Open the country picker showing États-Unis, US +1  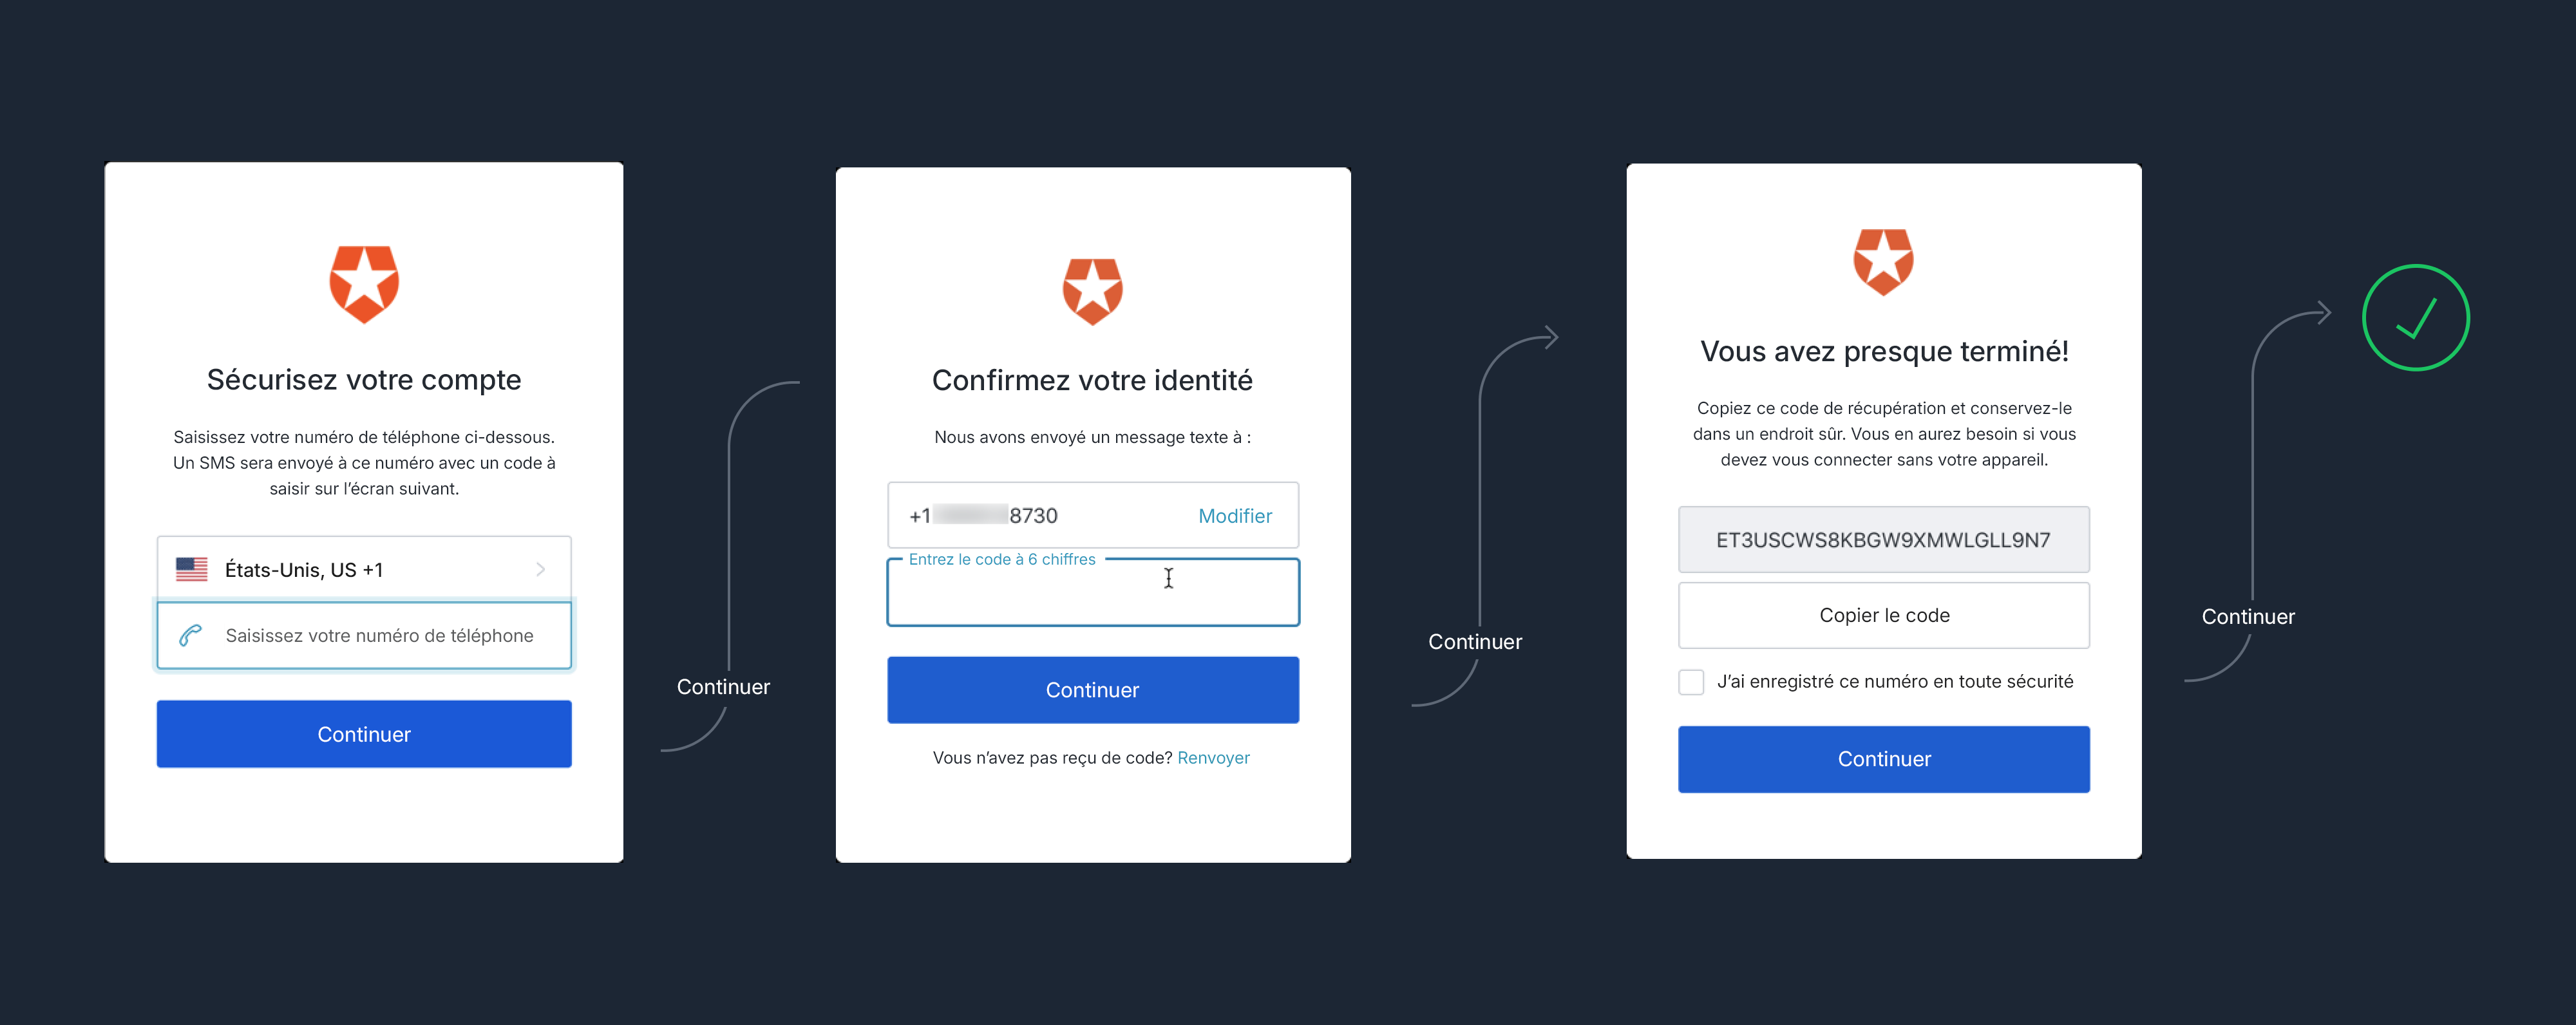363,568
